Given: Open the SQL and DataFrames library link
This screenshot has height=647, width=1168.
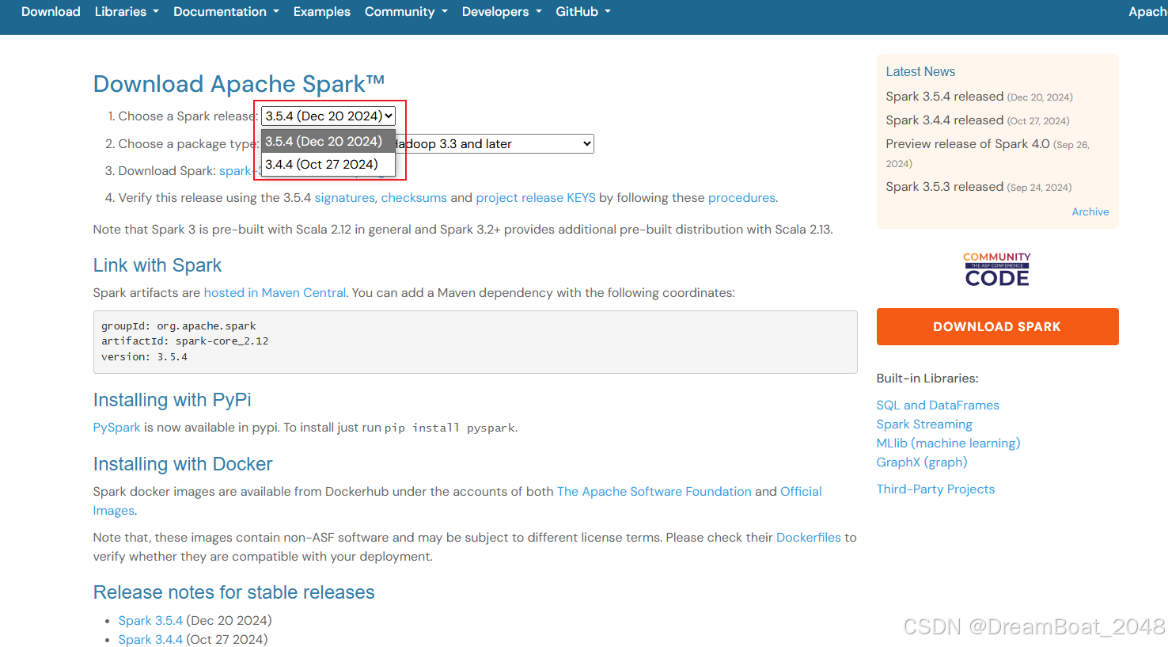Looking at the screenshot, I should (x=937, y=405).
